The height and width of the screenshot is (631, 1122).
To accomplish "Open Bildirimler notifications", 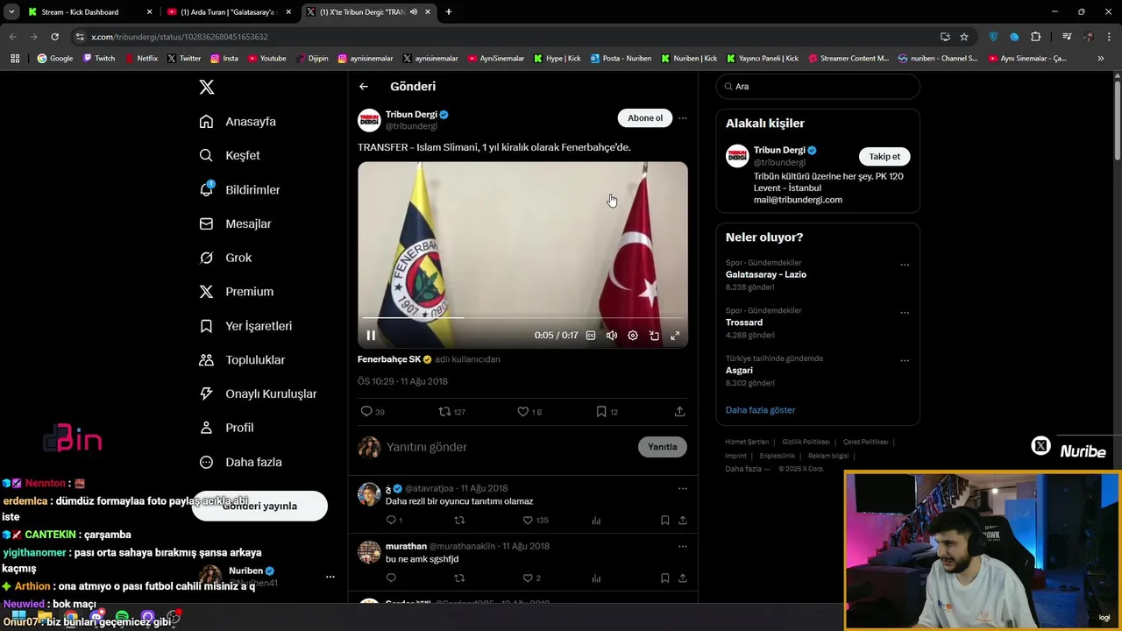I will tap(239, 189).
